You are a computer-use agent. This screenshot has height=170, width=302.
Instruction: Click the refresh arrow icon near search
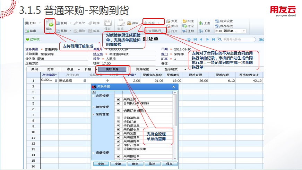click(189, 39)
